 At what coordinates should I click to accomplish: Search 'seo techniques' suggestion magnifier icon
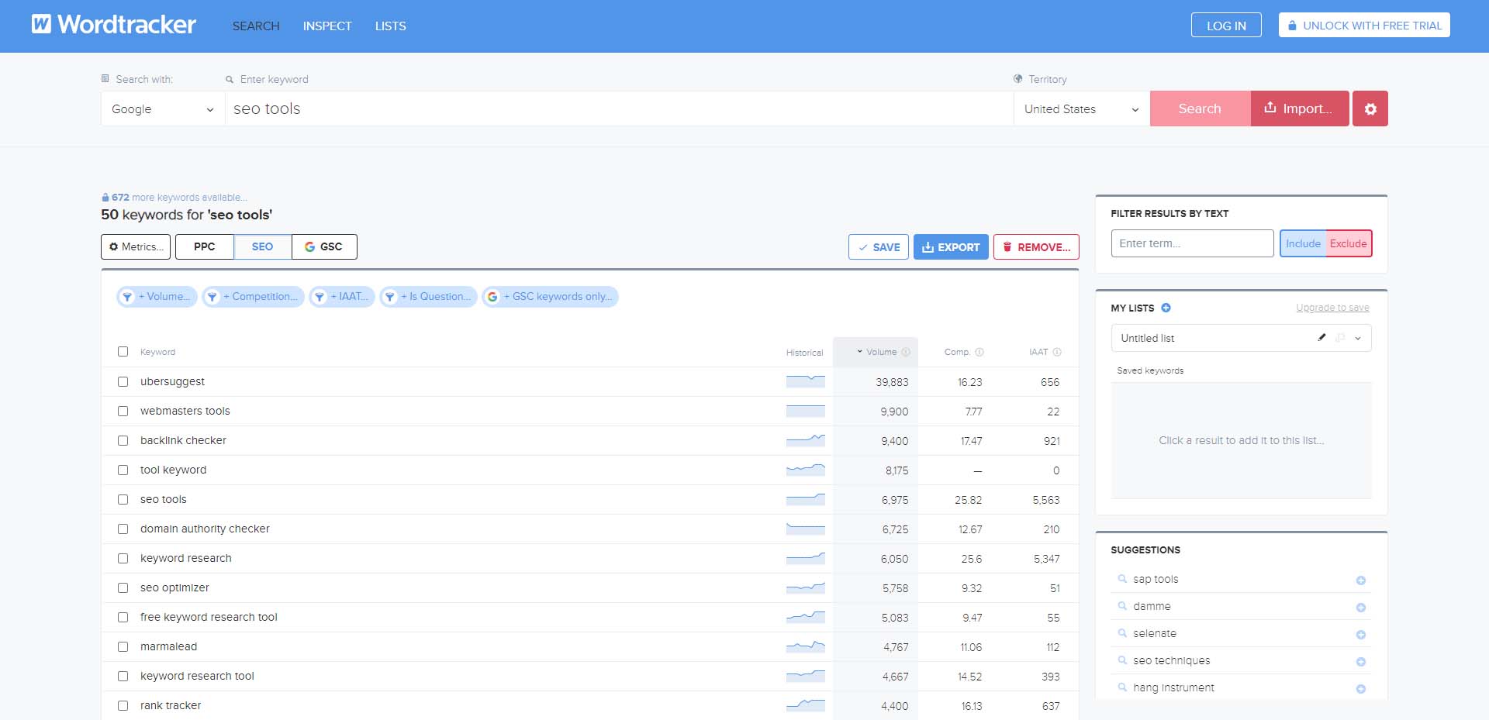pos(1122,660)
